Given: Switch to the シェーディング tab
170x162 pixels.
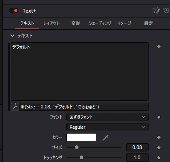Looking at the screenshot, I should point(100,23).
